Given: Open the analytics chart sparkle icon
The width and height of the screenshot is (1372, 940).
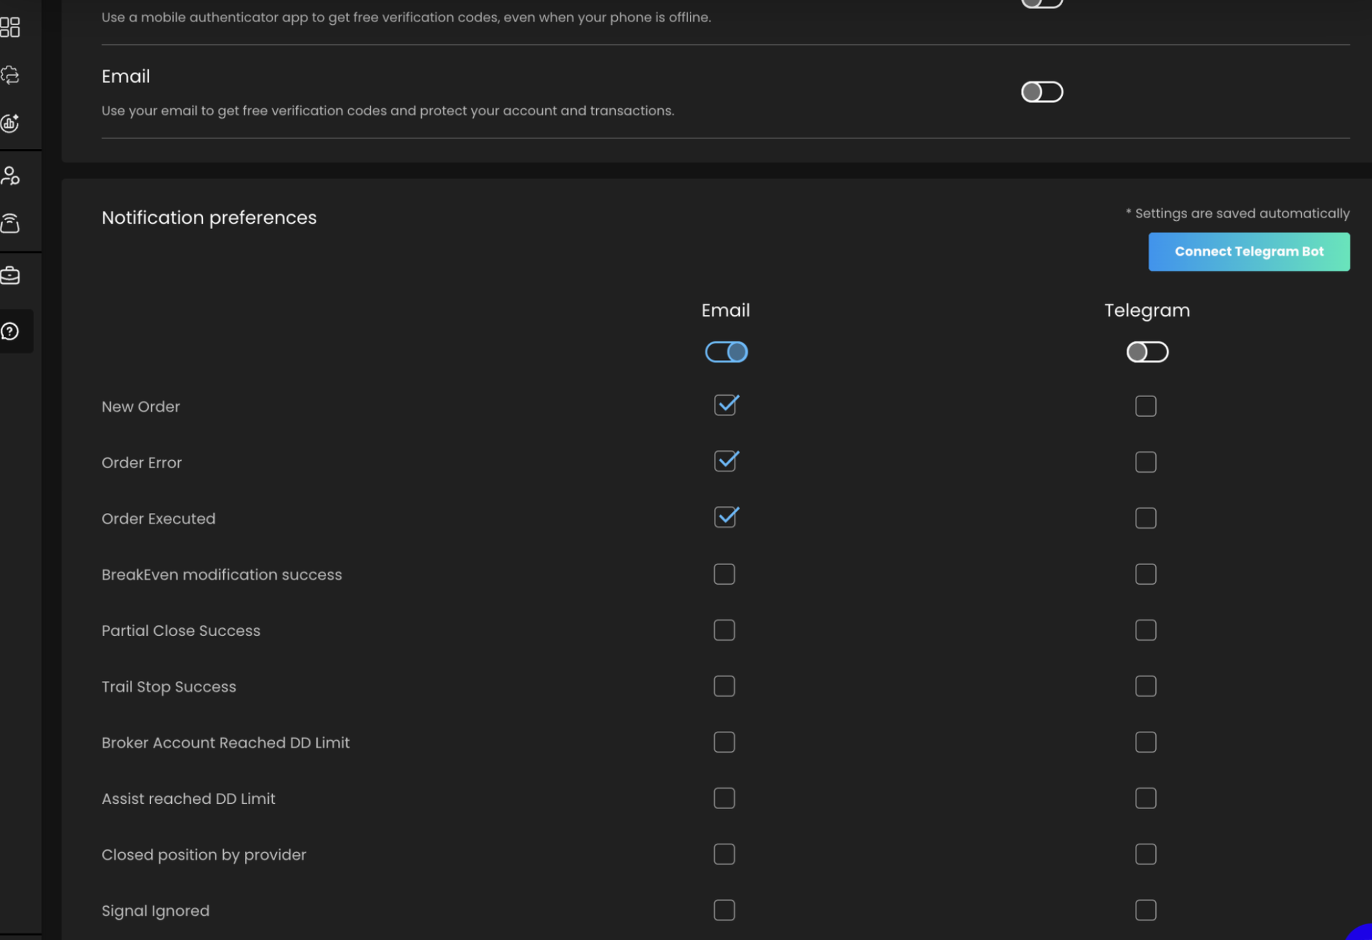Looking at the screenshot, I should tap(10, 122).
